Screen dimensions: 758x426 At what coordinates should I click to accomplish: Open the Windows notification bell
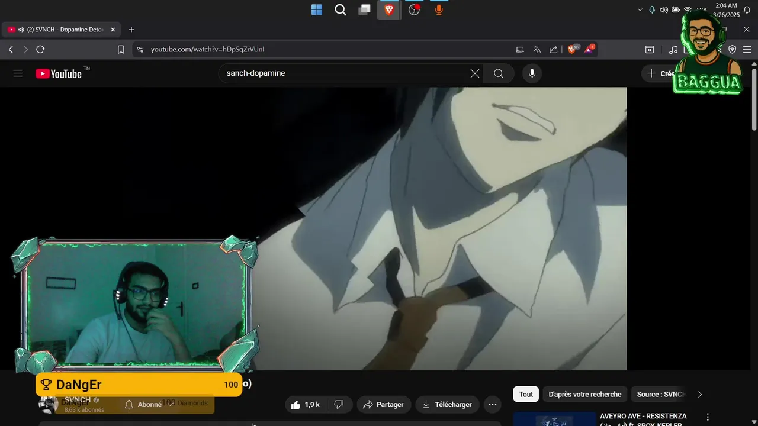tap(747, 10)
